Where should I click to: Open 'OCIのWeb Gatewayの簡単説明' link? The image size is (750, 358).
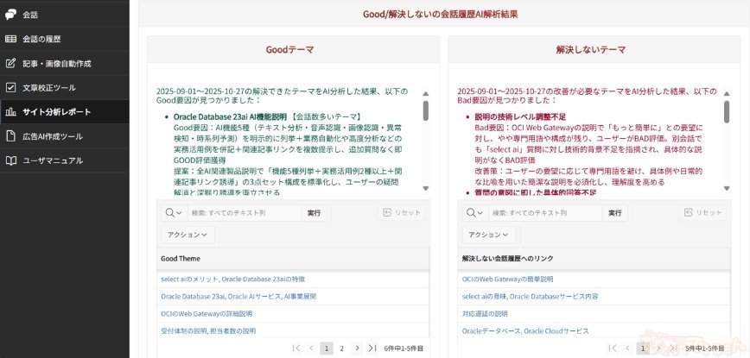pos(507,279)
